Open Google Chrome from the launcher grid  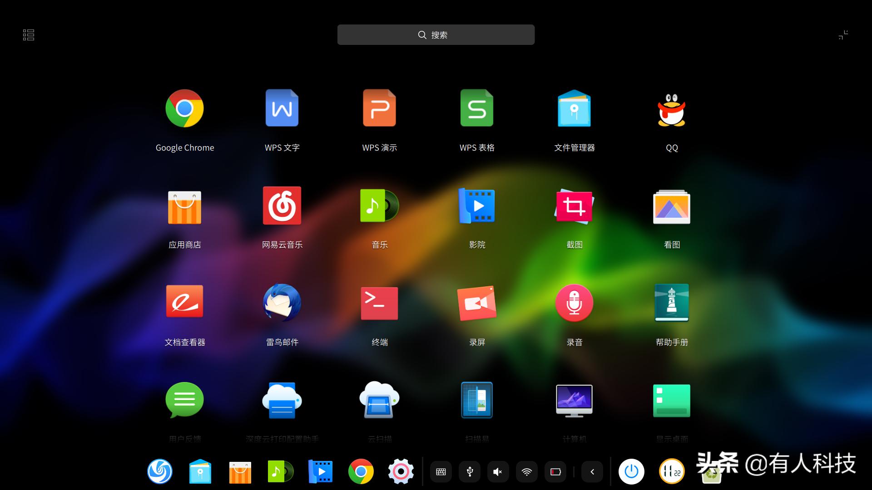tap(184, 109)
